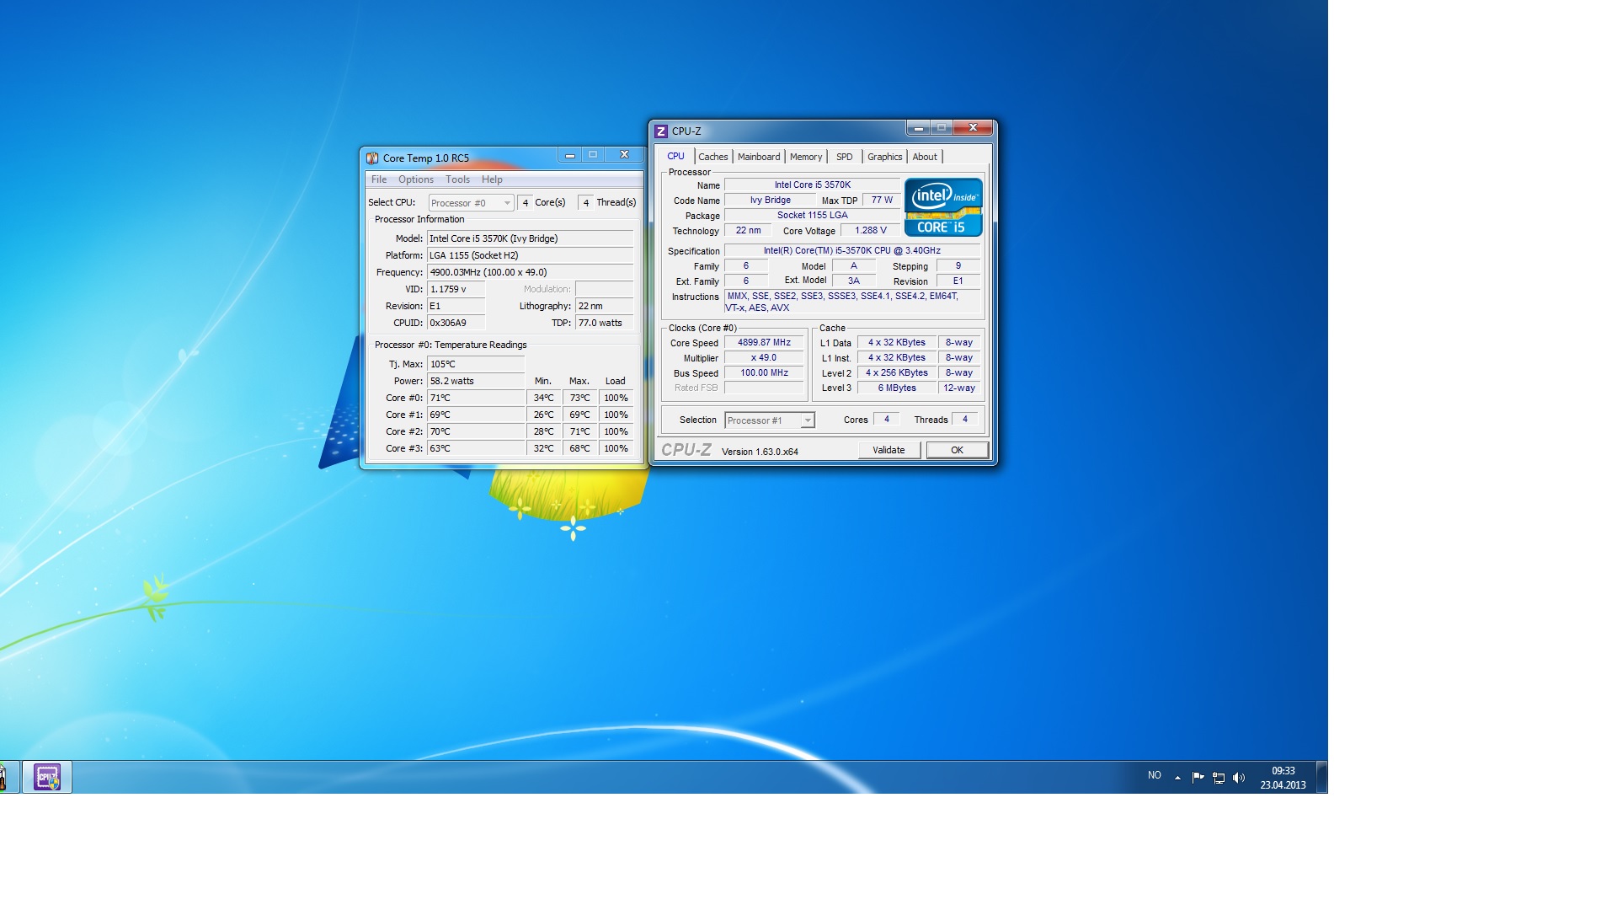Click the Model field in Core Temp
1617x910 pixels.
point(530,238)
